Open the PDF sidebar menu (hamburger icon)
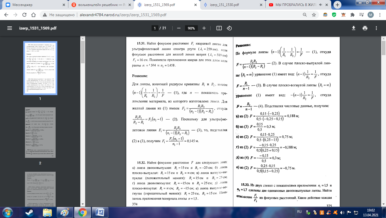Image resolution: width=386 pixels, height=218 pixels. pyautogui.click(x=9, y=28)
